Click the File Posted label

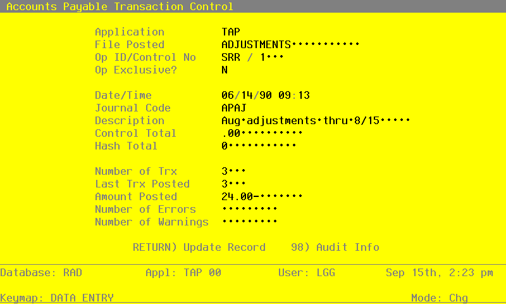coord(130,44)
